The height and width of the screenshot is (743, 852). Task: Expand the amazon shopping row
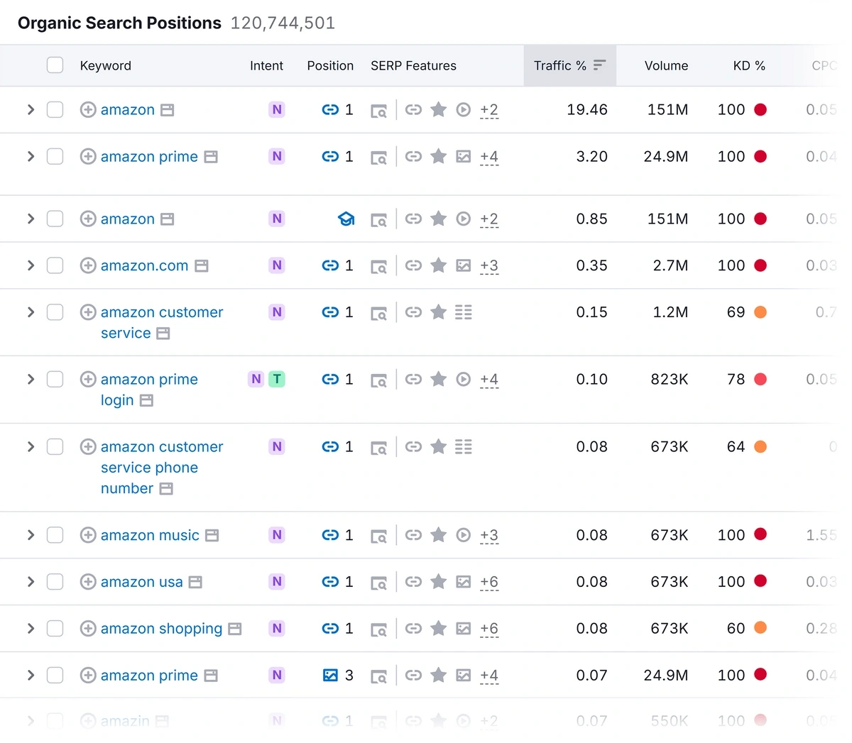pos(31,629)
